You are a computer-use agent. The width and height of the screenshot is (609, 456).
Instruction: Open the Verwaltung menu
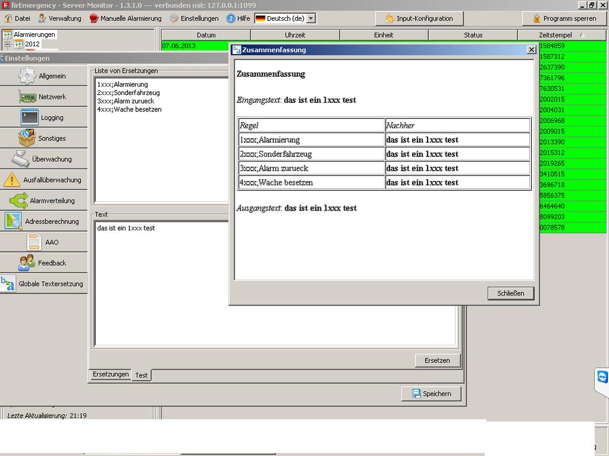[60, 18]
